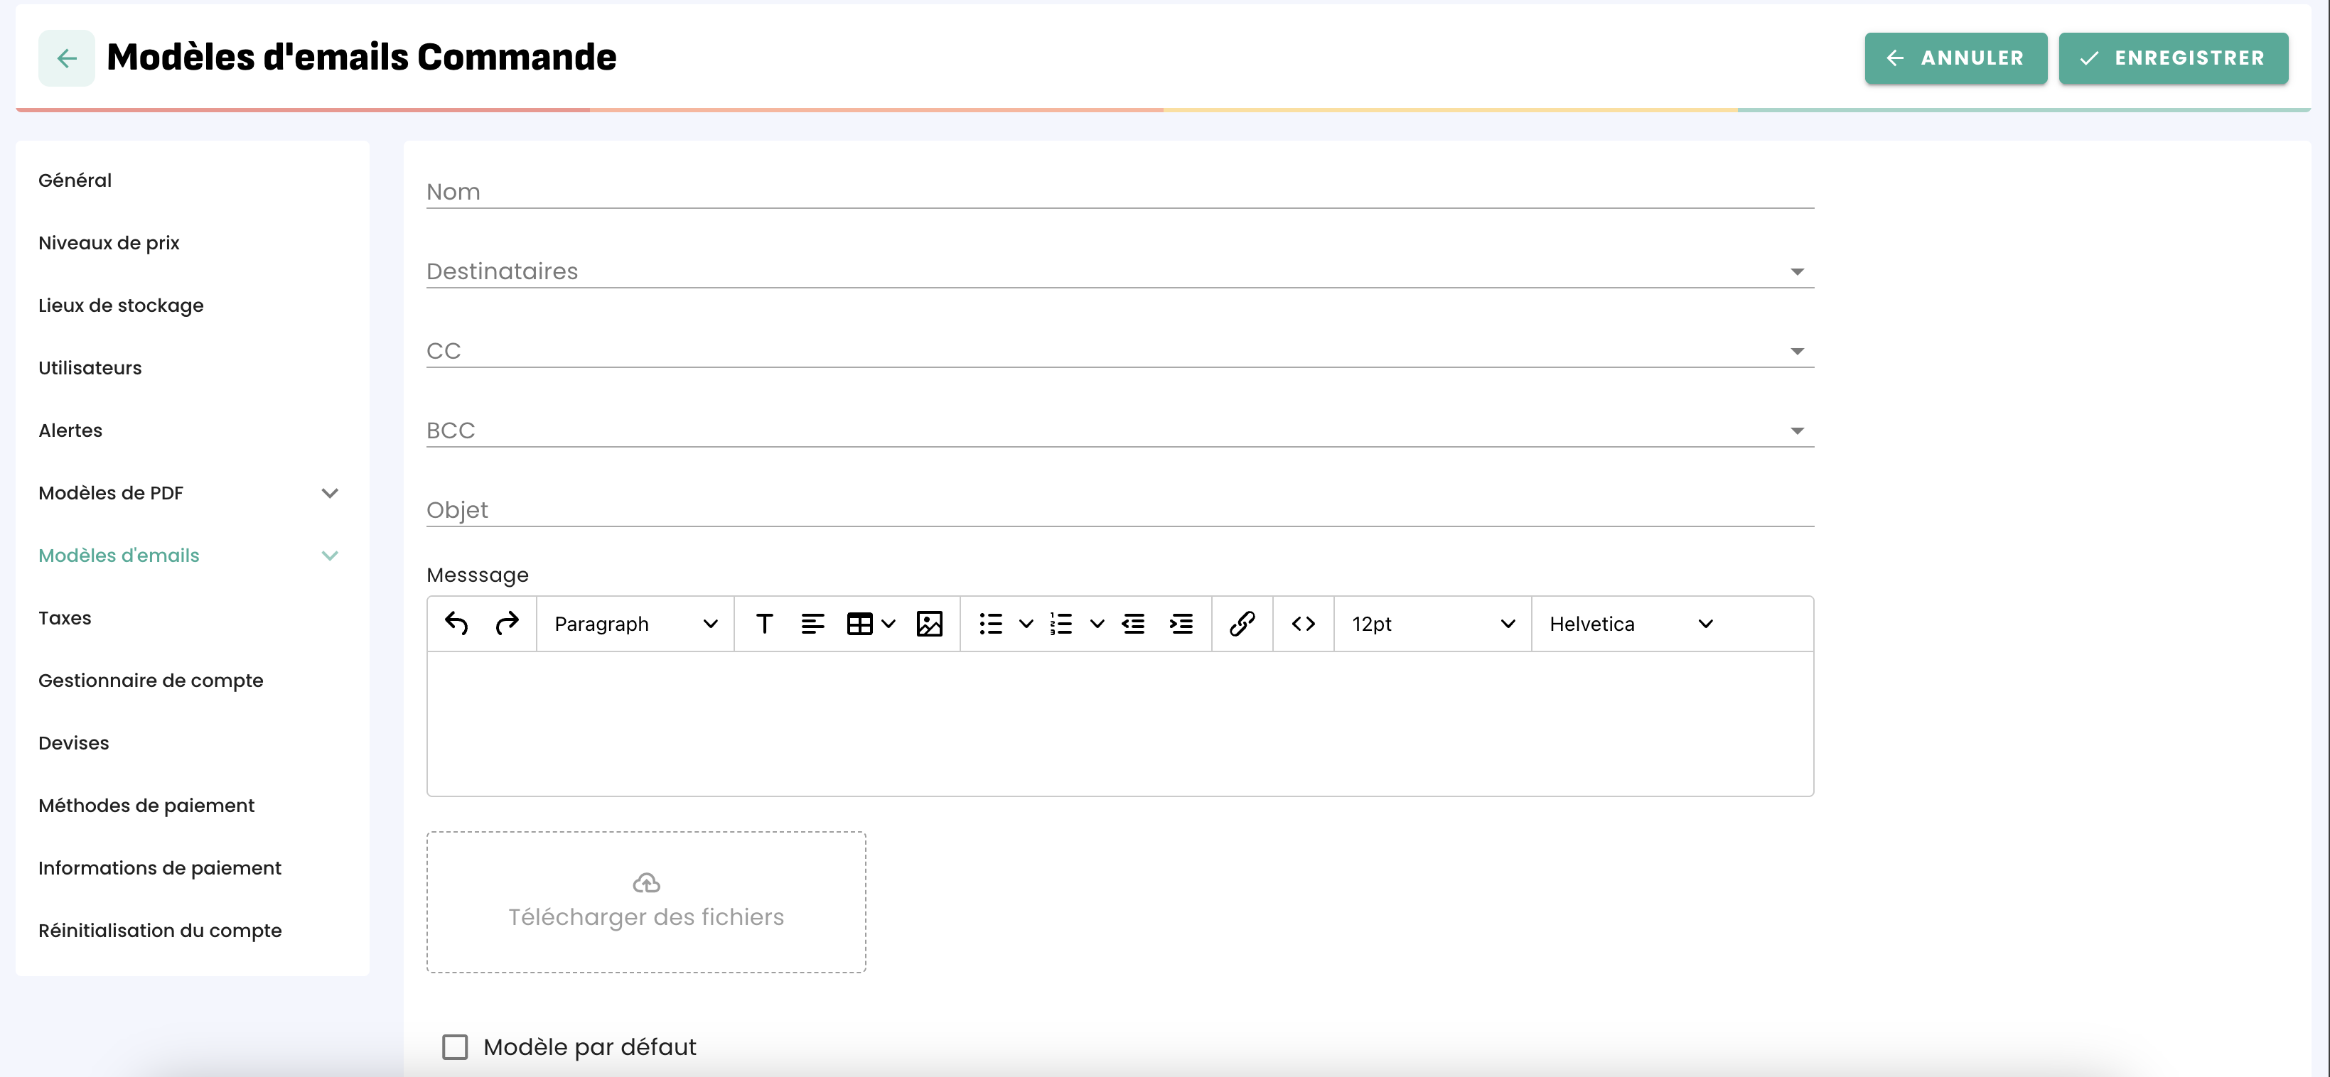Click the Enregistrer button

2173,59
